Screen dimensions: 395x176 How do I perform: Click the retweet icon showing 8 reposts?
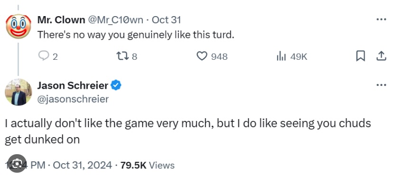click(123, 56)
